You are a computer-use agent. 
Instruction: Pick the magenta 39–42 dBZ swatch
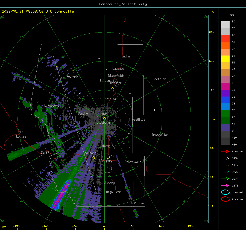(225, 86)
